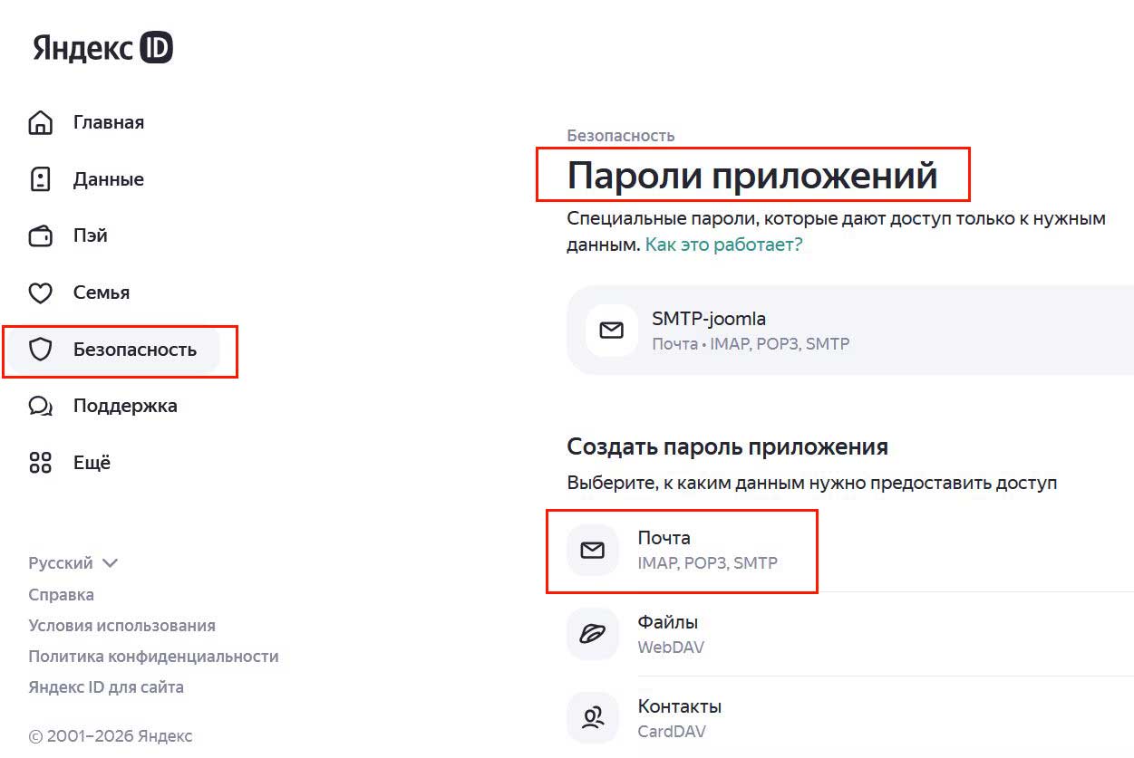Click the chat bubble icon beside Поддержка

click(41, 406)
